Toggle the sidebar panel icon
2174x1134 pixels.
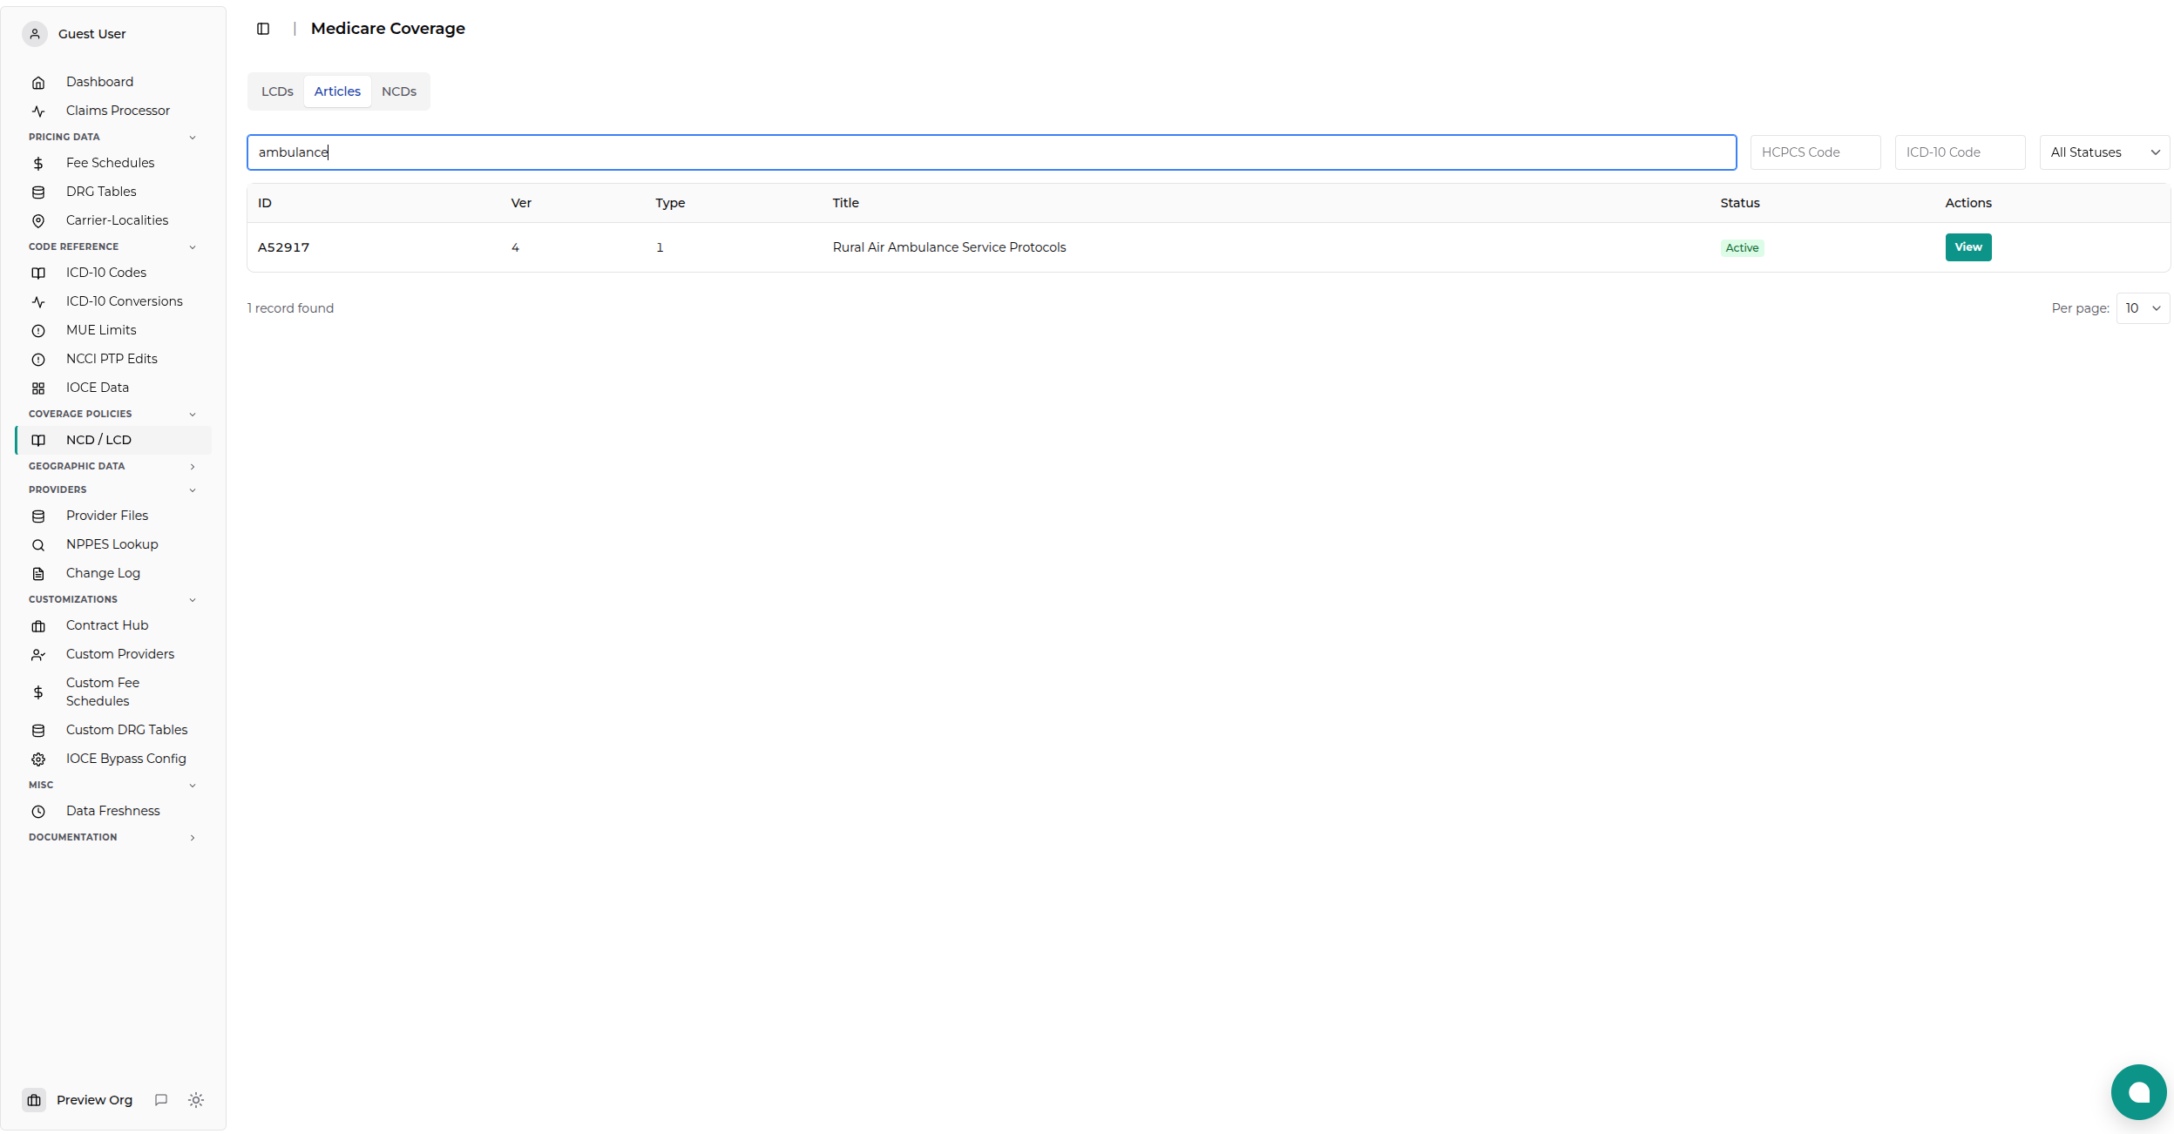click(x=263, y=29)
